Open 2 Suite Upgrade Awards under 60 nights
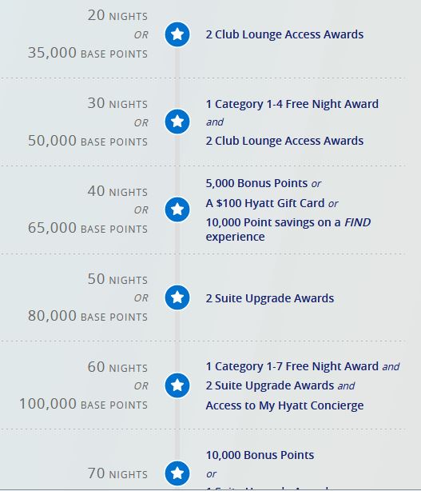This screenshot has height=491, width=421. point(270,385)
